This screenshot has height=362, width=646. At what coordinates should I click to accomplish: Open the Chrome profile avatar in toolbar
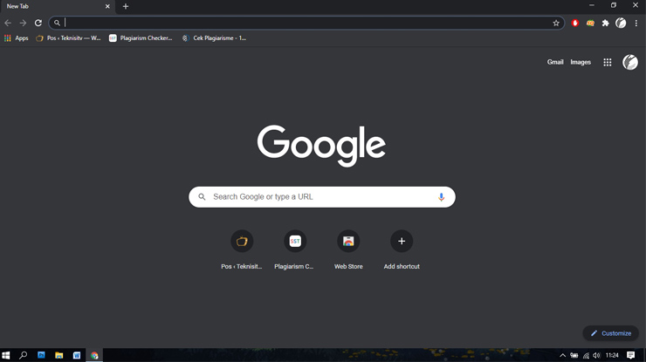click(x=621, y=23)
